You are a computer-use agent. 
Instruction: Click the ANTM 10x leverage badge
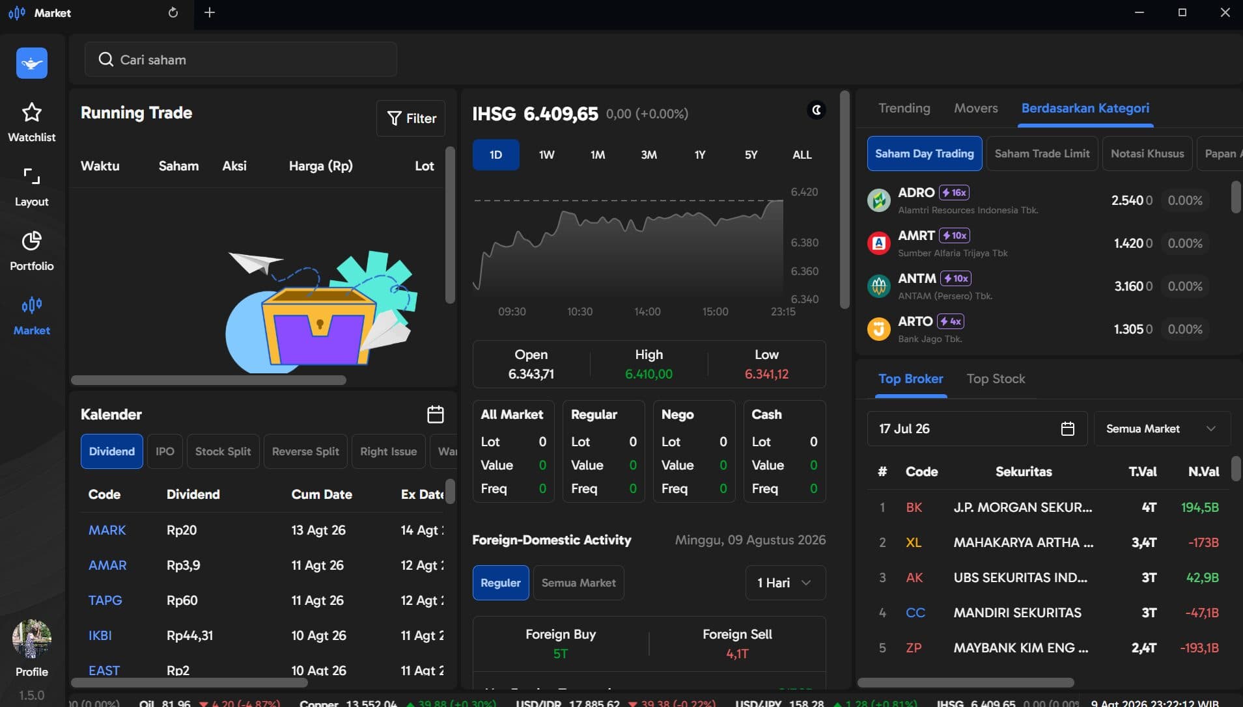coord(956,278)
